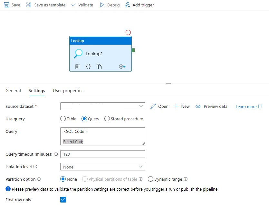Click the Query timeout input field

[102, 154]
